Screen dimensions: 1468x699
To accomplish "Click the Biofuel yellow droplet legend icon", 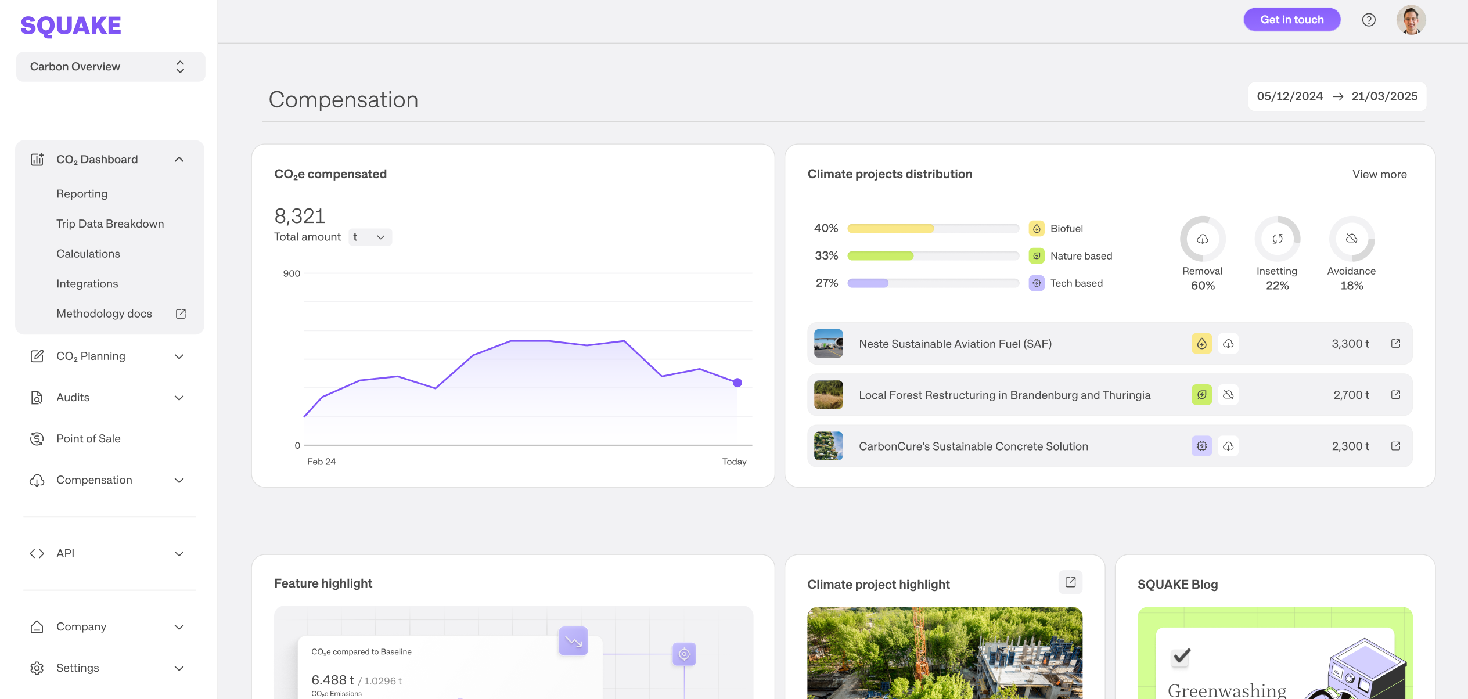I will pos(1037,229).
